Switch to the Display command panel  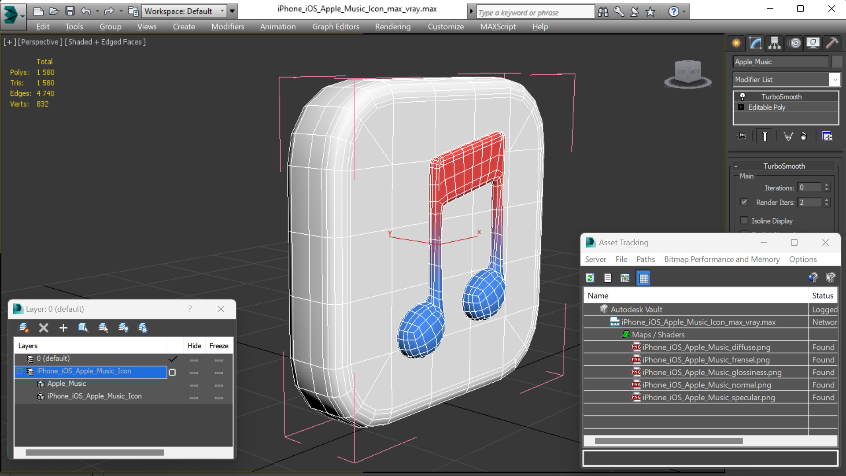click(813, 43)
